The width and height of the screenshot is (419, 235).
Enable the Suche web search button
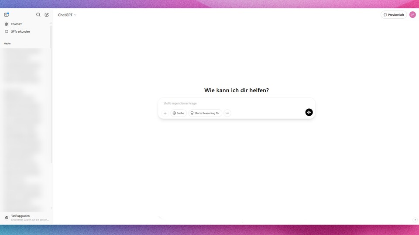point(179,113)
